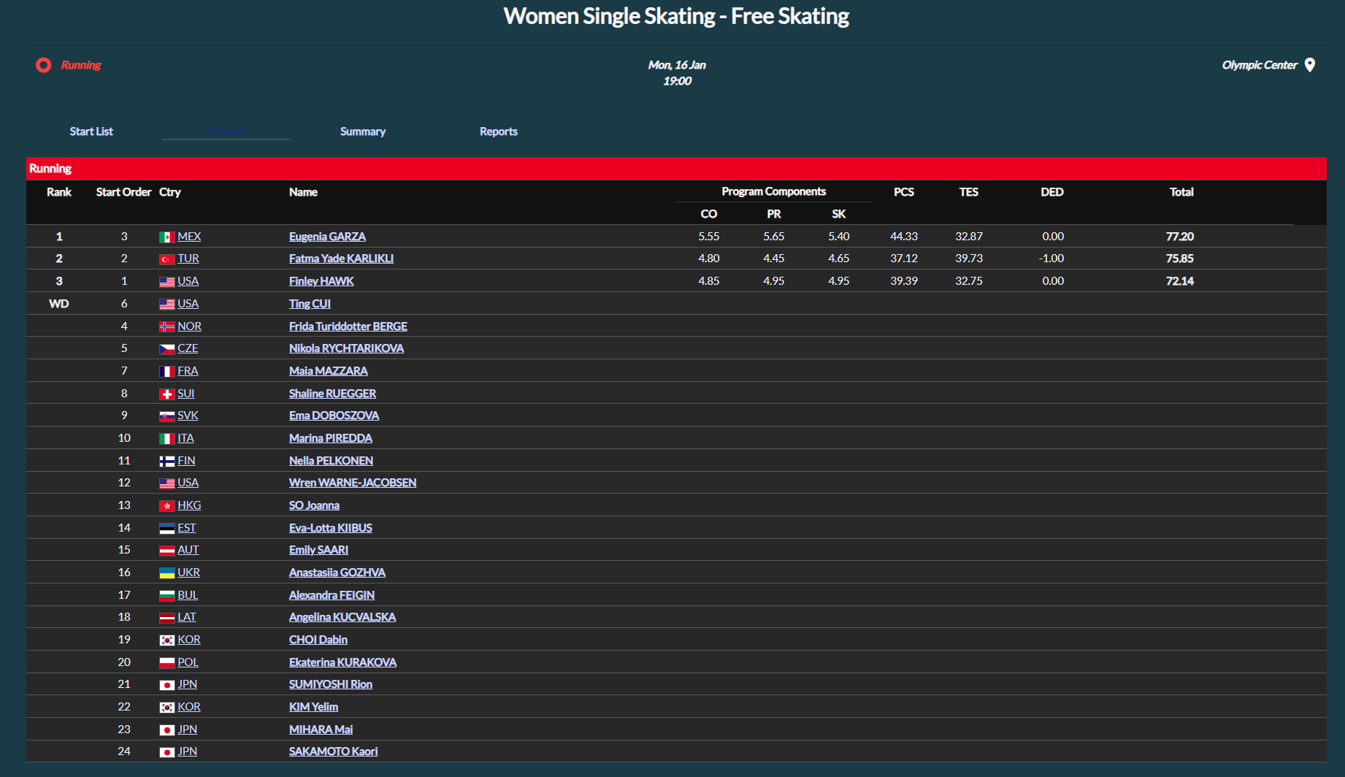The image size is (1345, 777).
Task: Click the Olympic Center location pin icon
Action: click(1310, 65)
